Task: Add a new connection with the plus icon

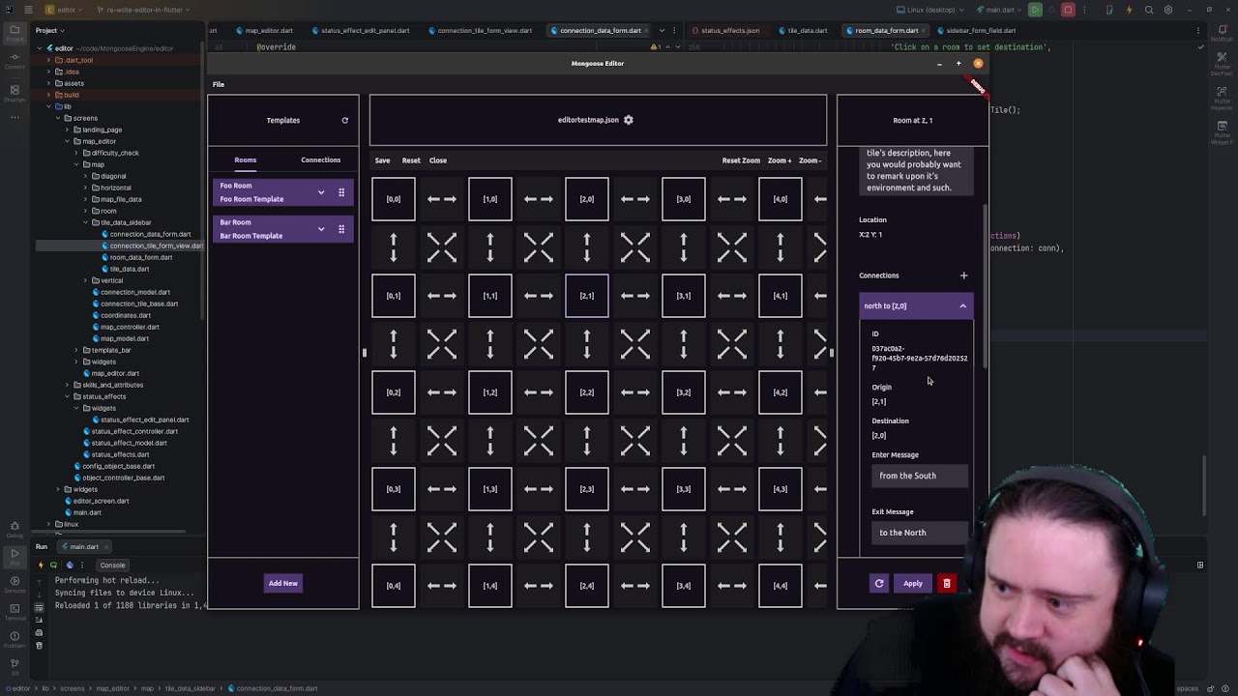Action: click(963, 275)
